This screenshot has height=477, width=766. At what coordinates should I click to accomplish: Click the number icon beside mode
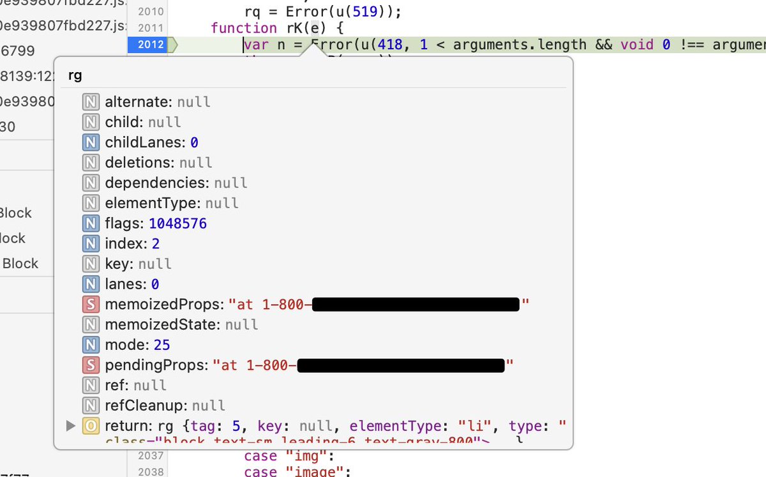click(91, 345)
